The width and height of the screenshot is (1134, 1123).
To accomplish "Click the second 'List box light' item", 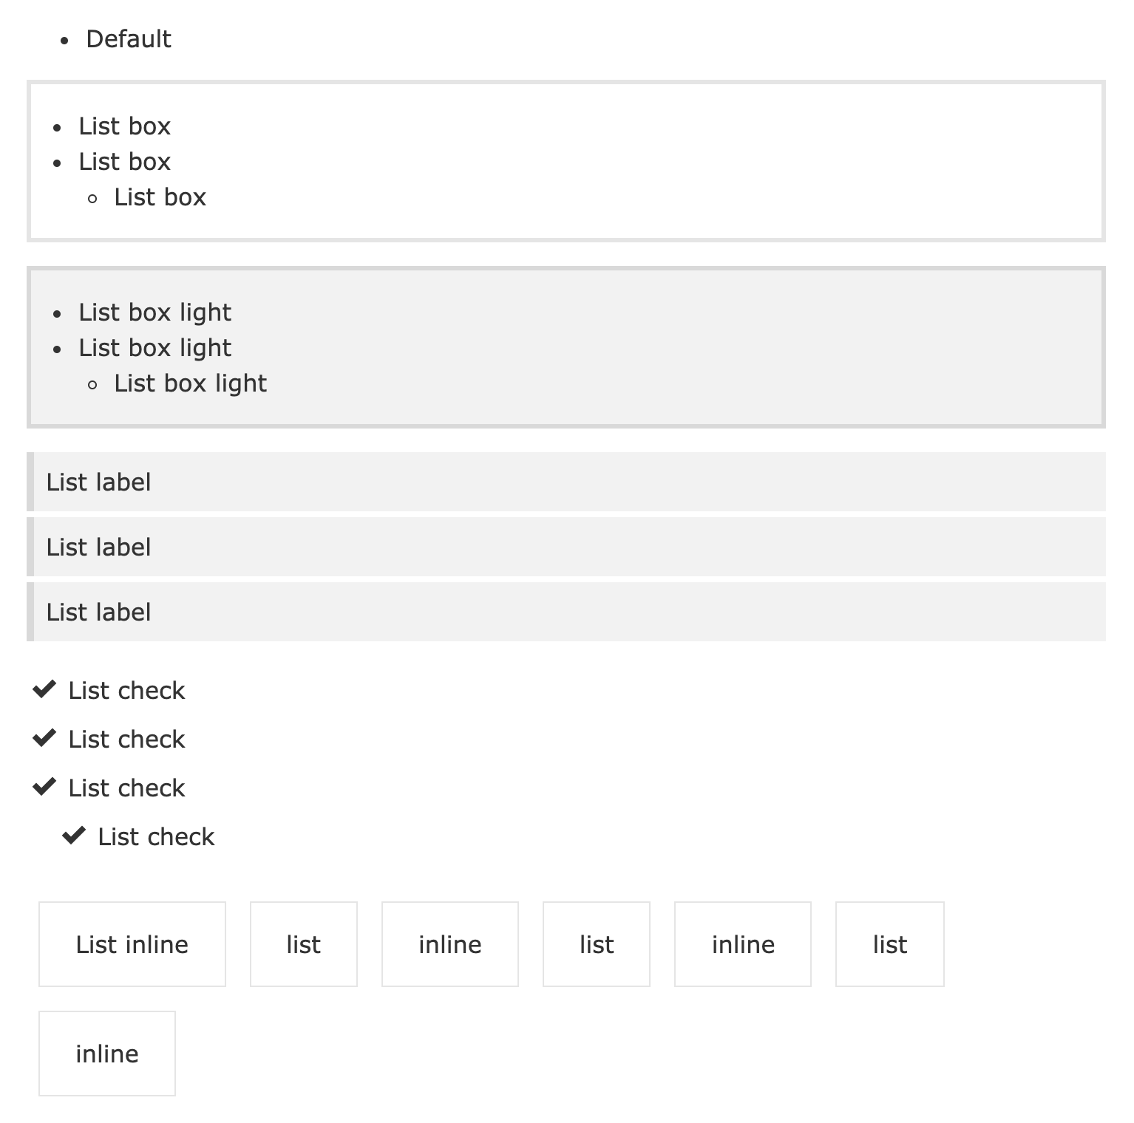I will point(155,348).
